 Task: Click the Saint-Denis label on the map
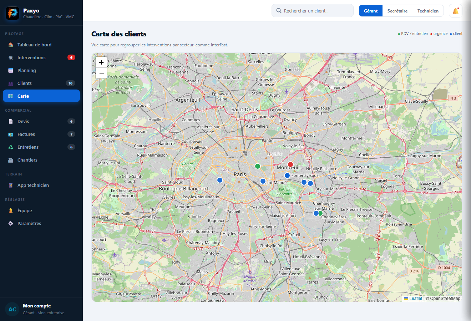(245, 109)
